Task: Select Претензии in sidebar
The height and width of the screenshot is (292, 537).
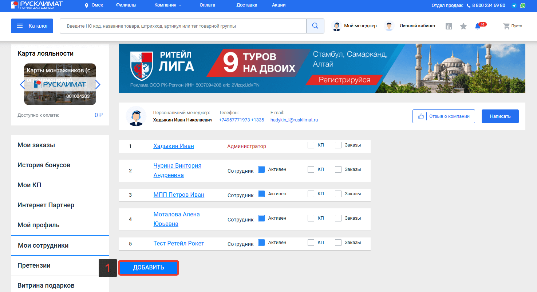Action: tap(60, 265)
